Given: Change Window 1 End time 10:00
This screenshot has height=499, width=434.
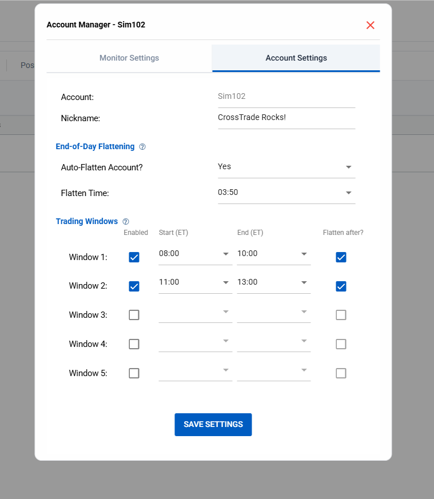Looking at the screenshot, I should click(x=273, y=254).
